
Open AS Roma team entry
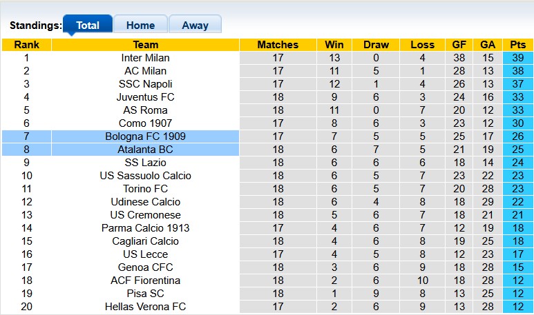pos(145,110)
